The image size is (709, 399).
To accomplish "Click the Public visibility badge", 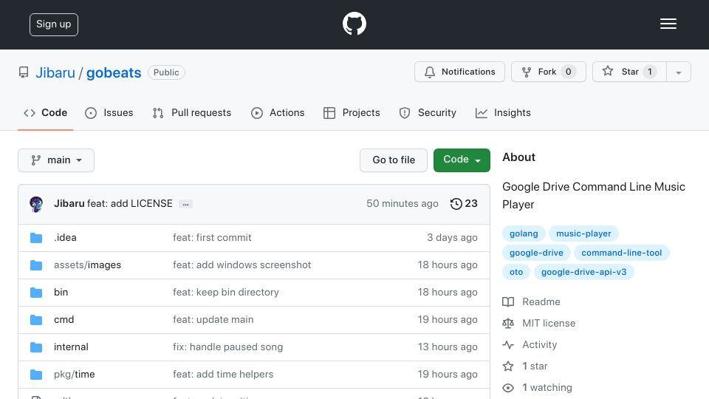I will point(166,72).
